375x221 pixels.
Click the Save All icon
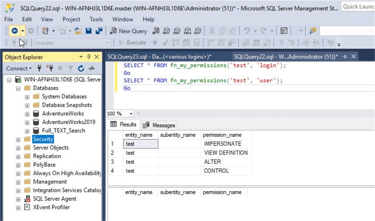(x=99, y=31)
